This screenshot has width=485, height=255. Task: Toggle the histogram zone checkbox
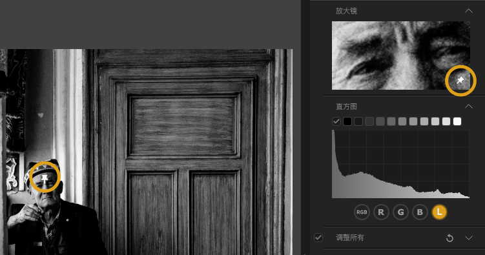point(336,121)
